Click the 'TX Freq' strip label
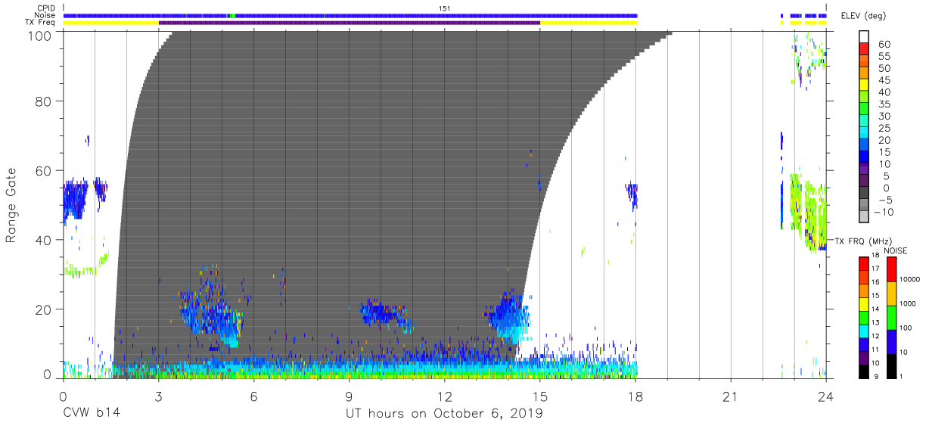 [41, 23]
